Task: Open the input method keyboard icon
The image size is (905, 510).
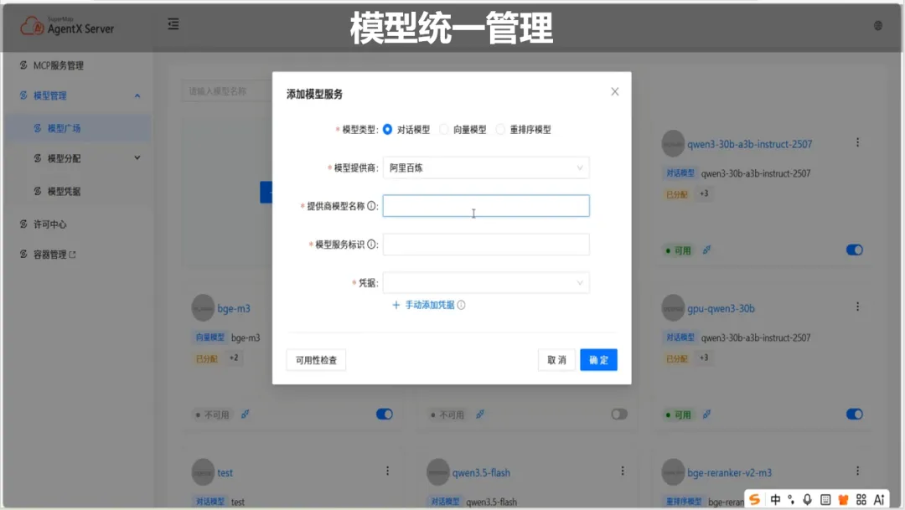Action: [825, 500]
